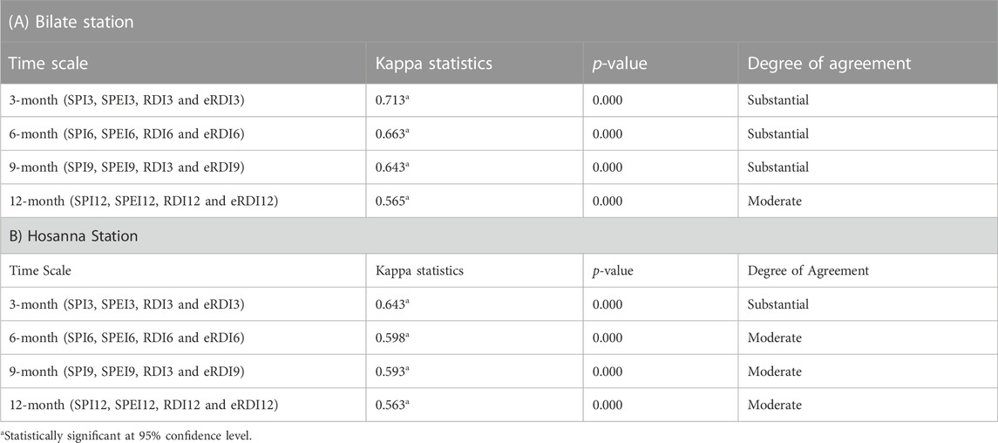998x443 pixels.
Task: Click the 0.713 kappa value
Action: coord(391,100)
